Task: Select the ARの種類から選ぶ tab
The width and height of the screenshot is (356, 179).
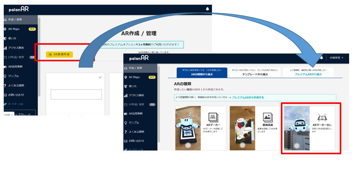Action: [x=202, y=72]
